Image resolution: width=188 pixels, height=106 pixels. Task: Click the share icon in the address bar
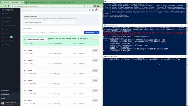pos(88,6)
